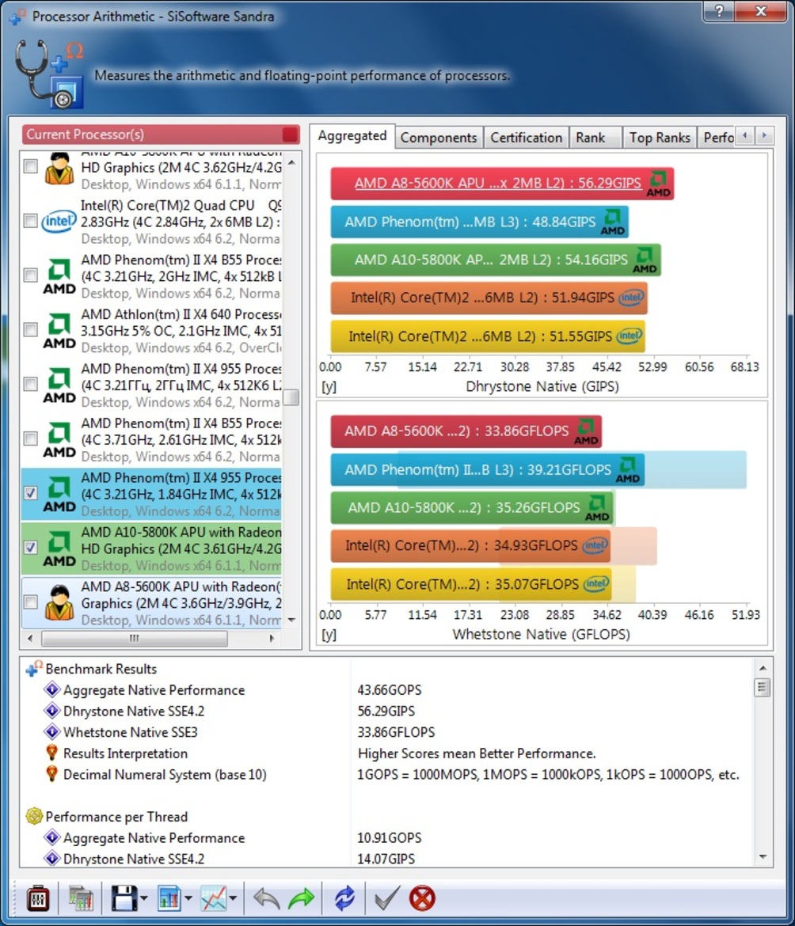Viewport: 795px width, 926px height.
Task: Click the results panel vertical scrollbar thumb
Action: (763, 688)
